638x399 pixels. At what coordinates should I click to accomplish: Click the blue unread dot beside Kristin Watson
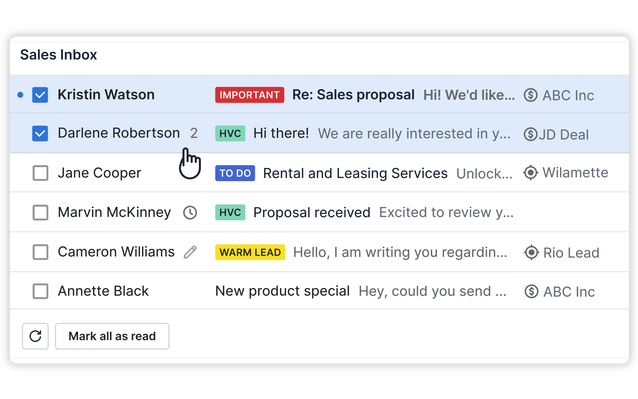click(20, 95)
